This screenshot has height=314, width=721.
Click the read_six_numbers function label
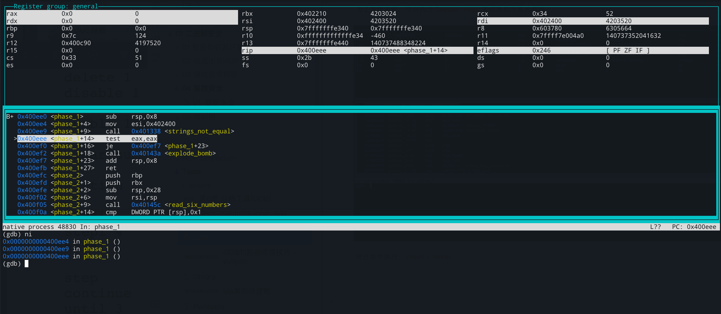point(197,205)
